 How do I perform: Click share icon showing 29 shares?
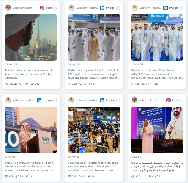[153, 84]
